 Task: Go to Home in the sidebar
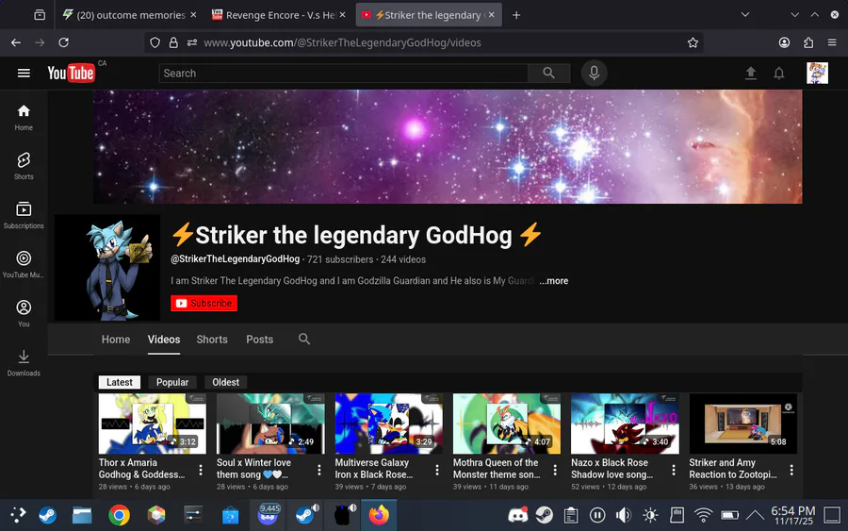tap(24, 118)
